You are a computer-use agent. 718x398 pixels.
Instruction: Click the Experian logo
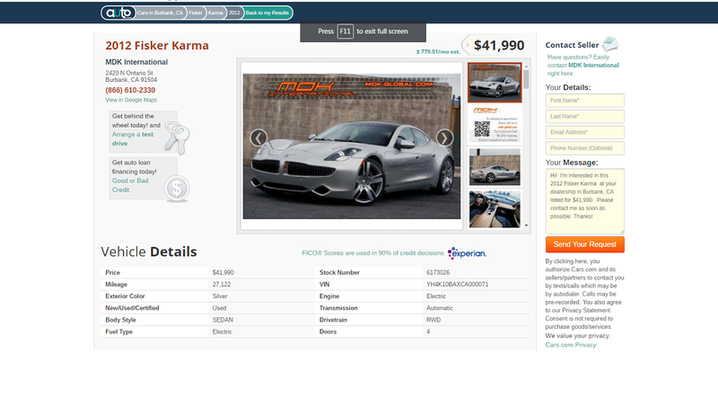[x=467, y=253]
